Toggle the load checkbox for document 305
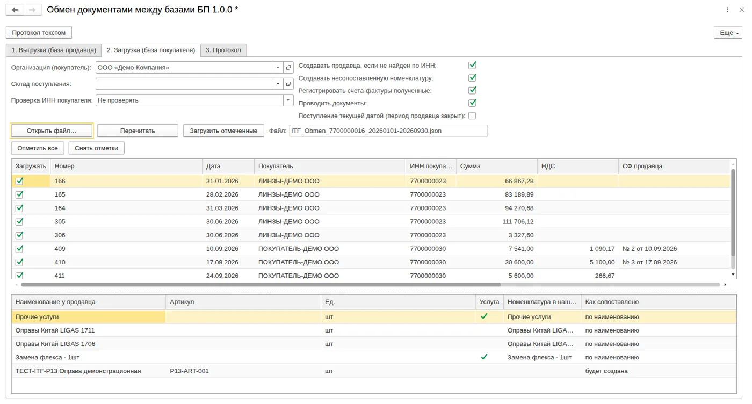This screenshot has width=752, height=404. tap(19, 221)
